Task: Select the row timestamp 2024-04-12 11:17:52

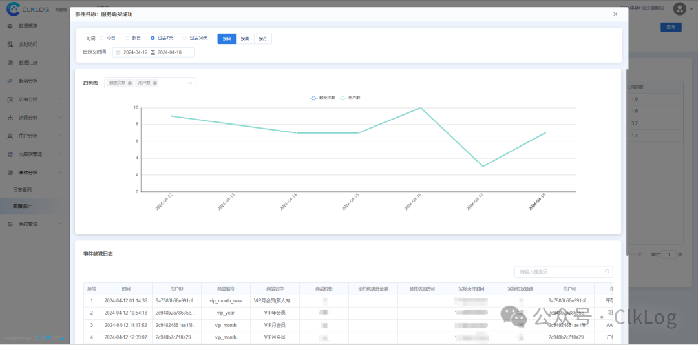Action: (126, 325)
